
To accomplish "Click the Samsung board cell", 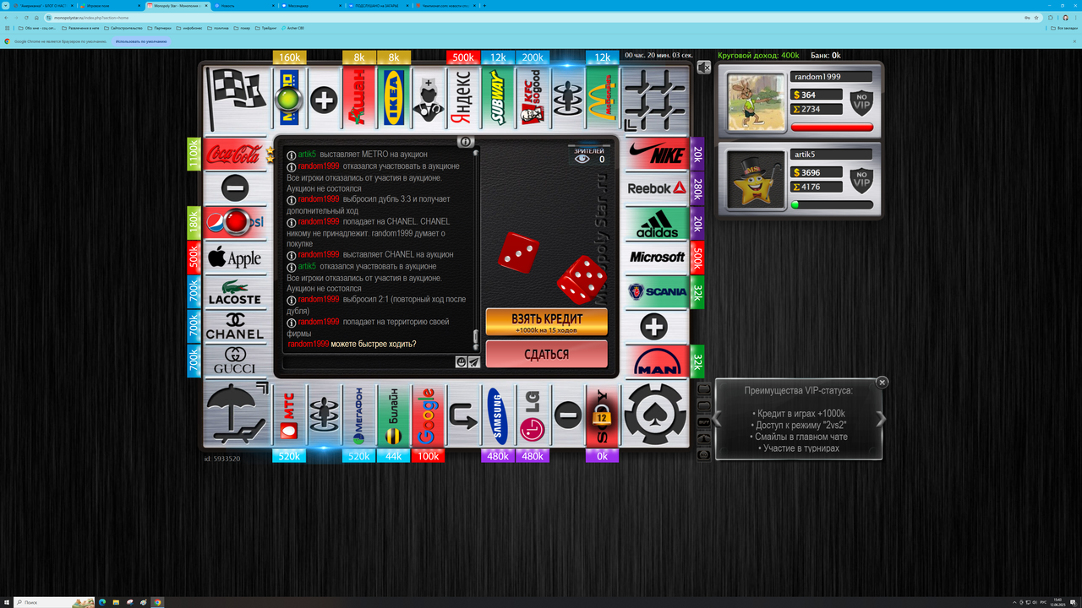I will (497, 415).
